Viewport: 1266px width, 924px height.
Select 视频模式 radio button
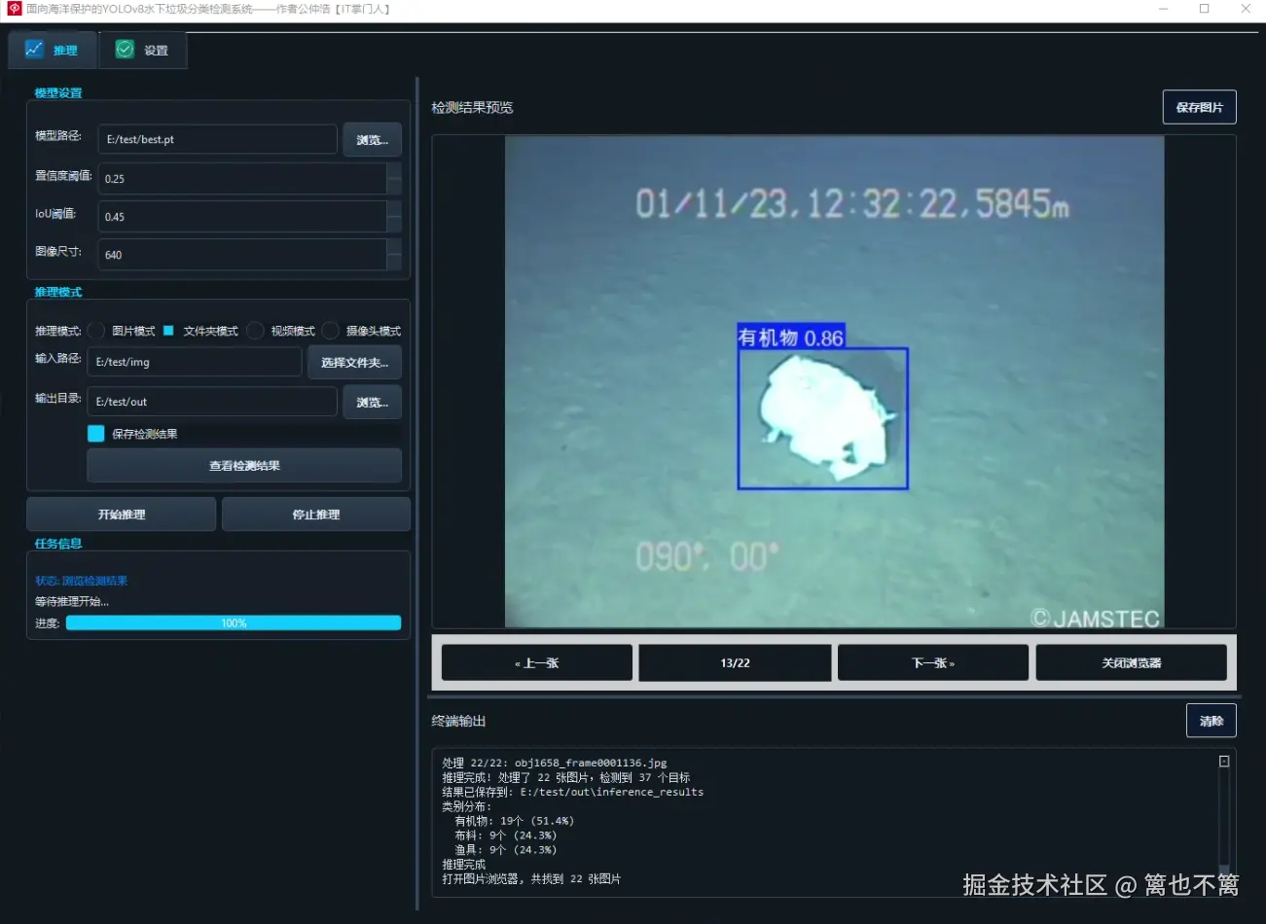click(255, 331)
